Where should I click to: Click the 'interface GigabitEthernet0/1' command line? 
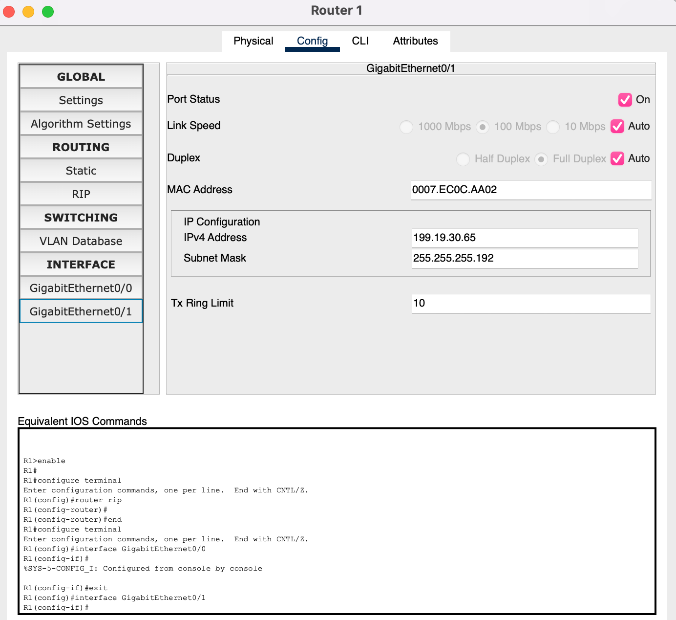click(x=114, y=598)
